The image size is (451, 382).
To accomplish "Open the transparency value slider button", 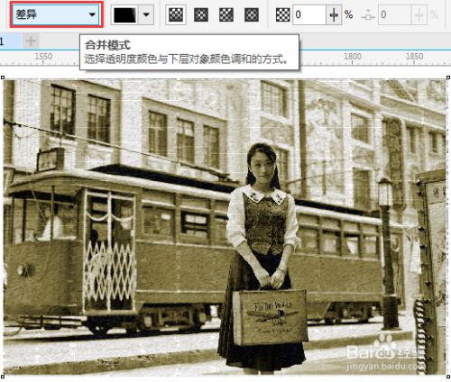I will 334,14.
